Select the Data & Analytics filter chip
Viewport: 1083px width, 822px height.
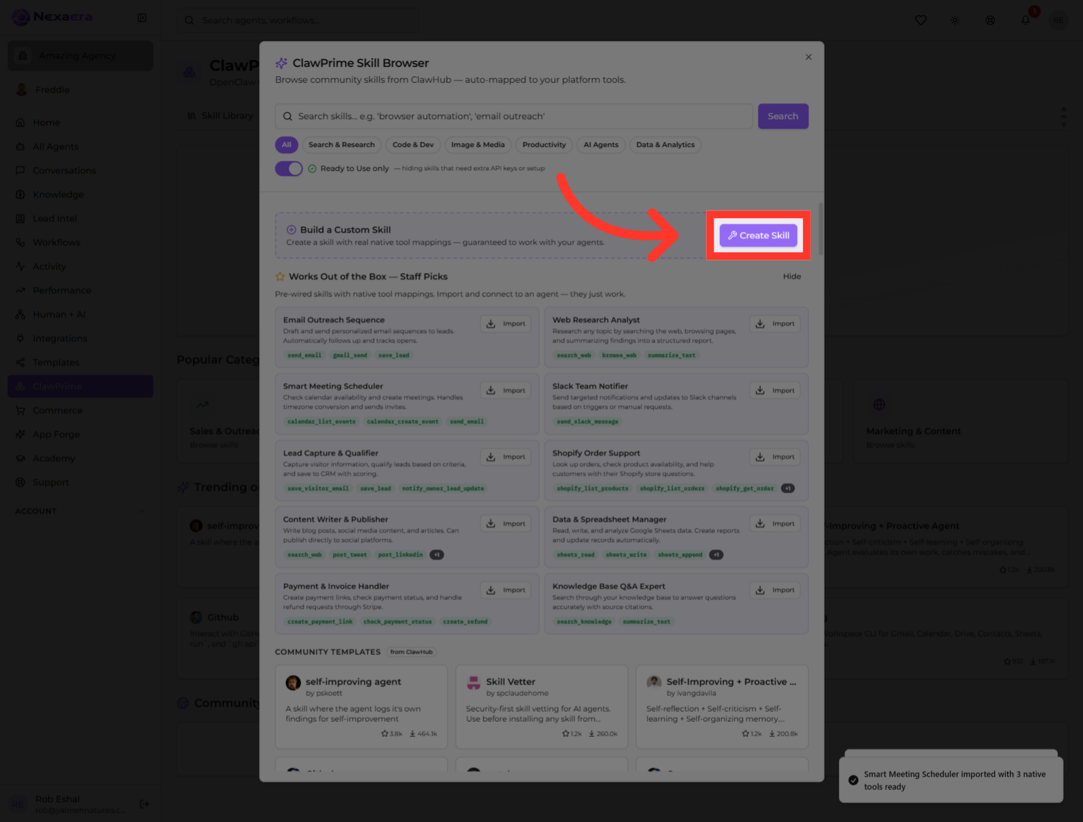pos(665,144)
